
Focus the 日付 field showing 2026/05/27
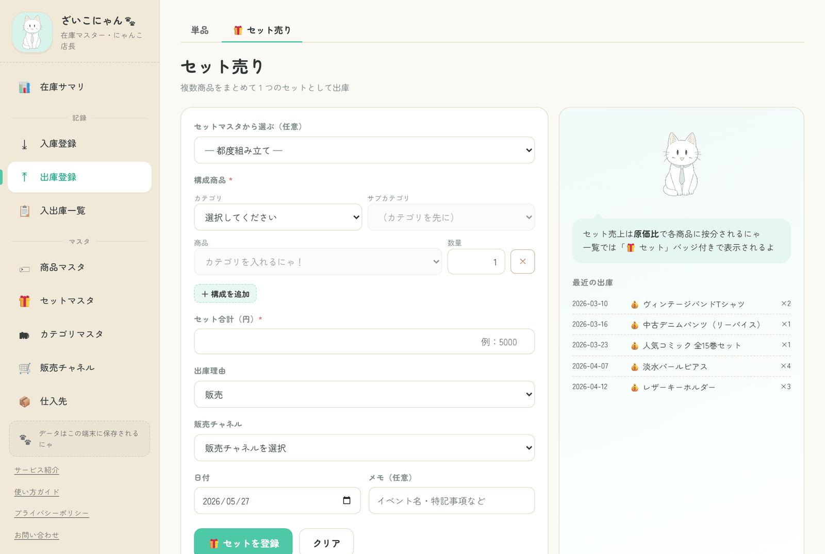(x=277, y=500)
